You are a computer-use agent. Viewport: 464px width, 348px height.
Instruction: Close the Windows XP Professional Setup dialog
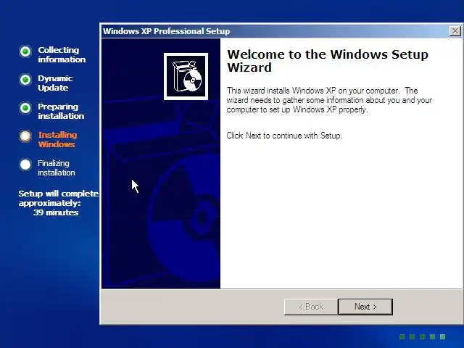[x=455, y=31]
